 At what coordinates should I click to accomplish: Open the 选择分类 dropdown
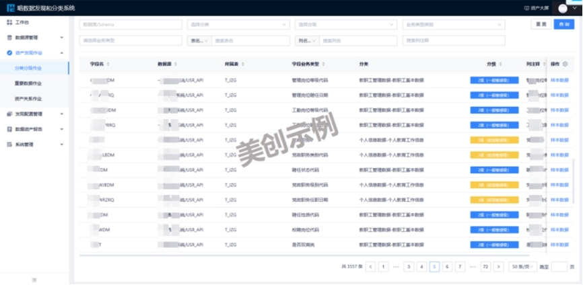238,24
